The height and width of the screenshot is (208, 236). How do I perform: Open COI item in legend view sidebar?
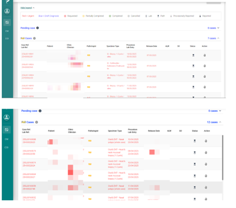pyautogui.click(x=7, y=39)
